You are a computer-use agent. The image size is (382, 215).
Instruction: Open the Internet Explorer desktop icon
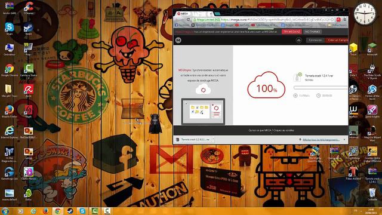pyautogui.click(x=10, y=132)
